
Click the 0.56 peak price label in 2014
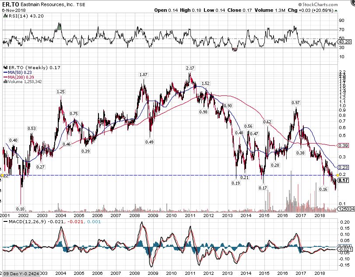(248, 126)
